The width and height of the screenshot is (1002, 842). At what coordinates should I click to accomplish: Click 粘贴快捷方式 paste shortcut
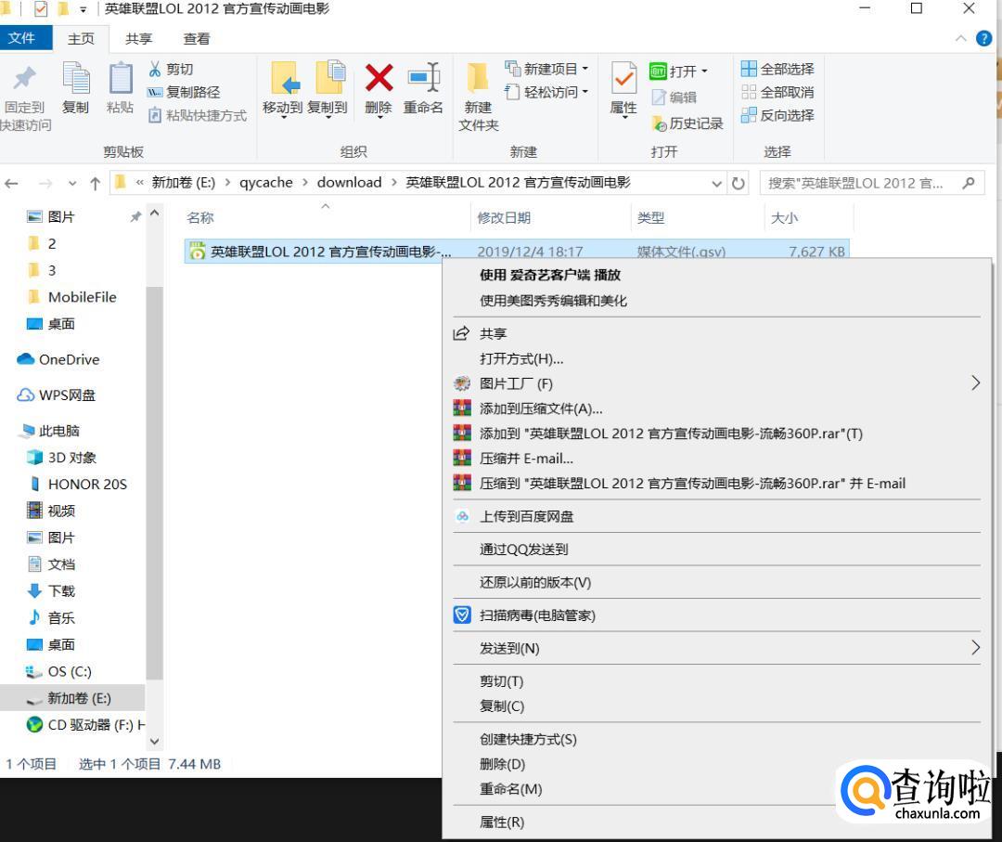[x=198, y=116]
